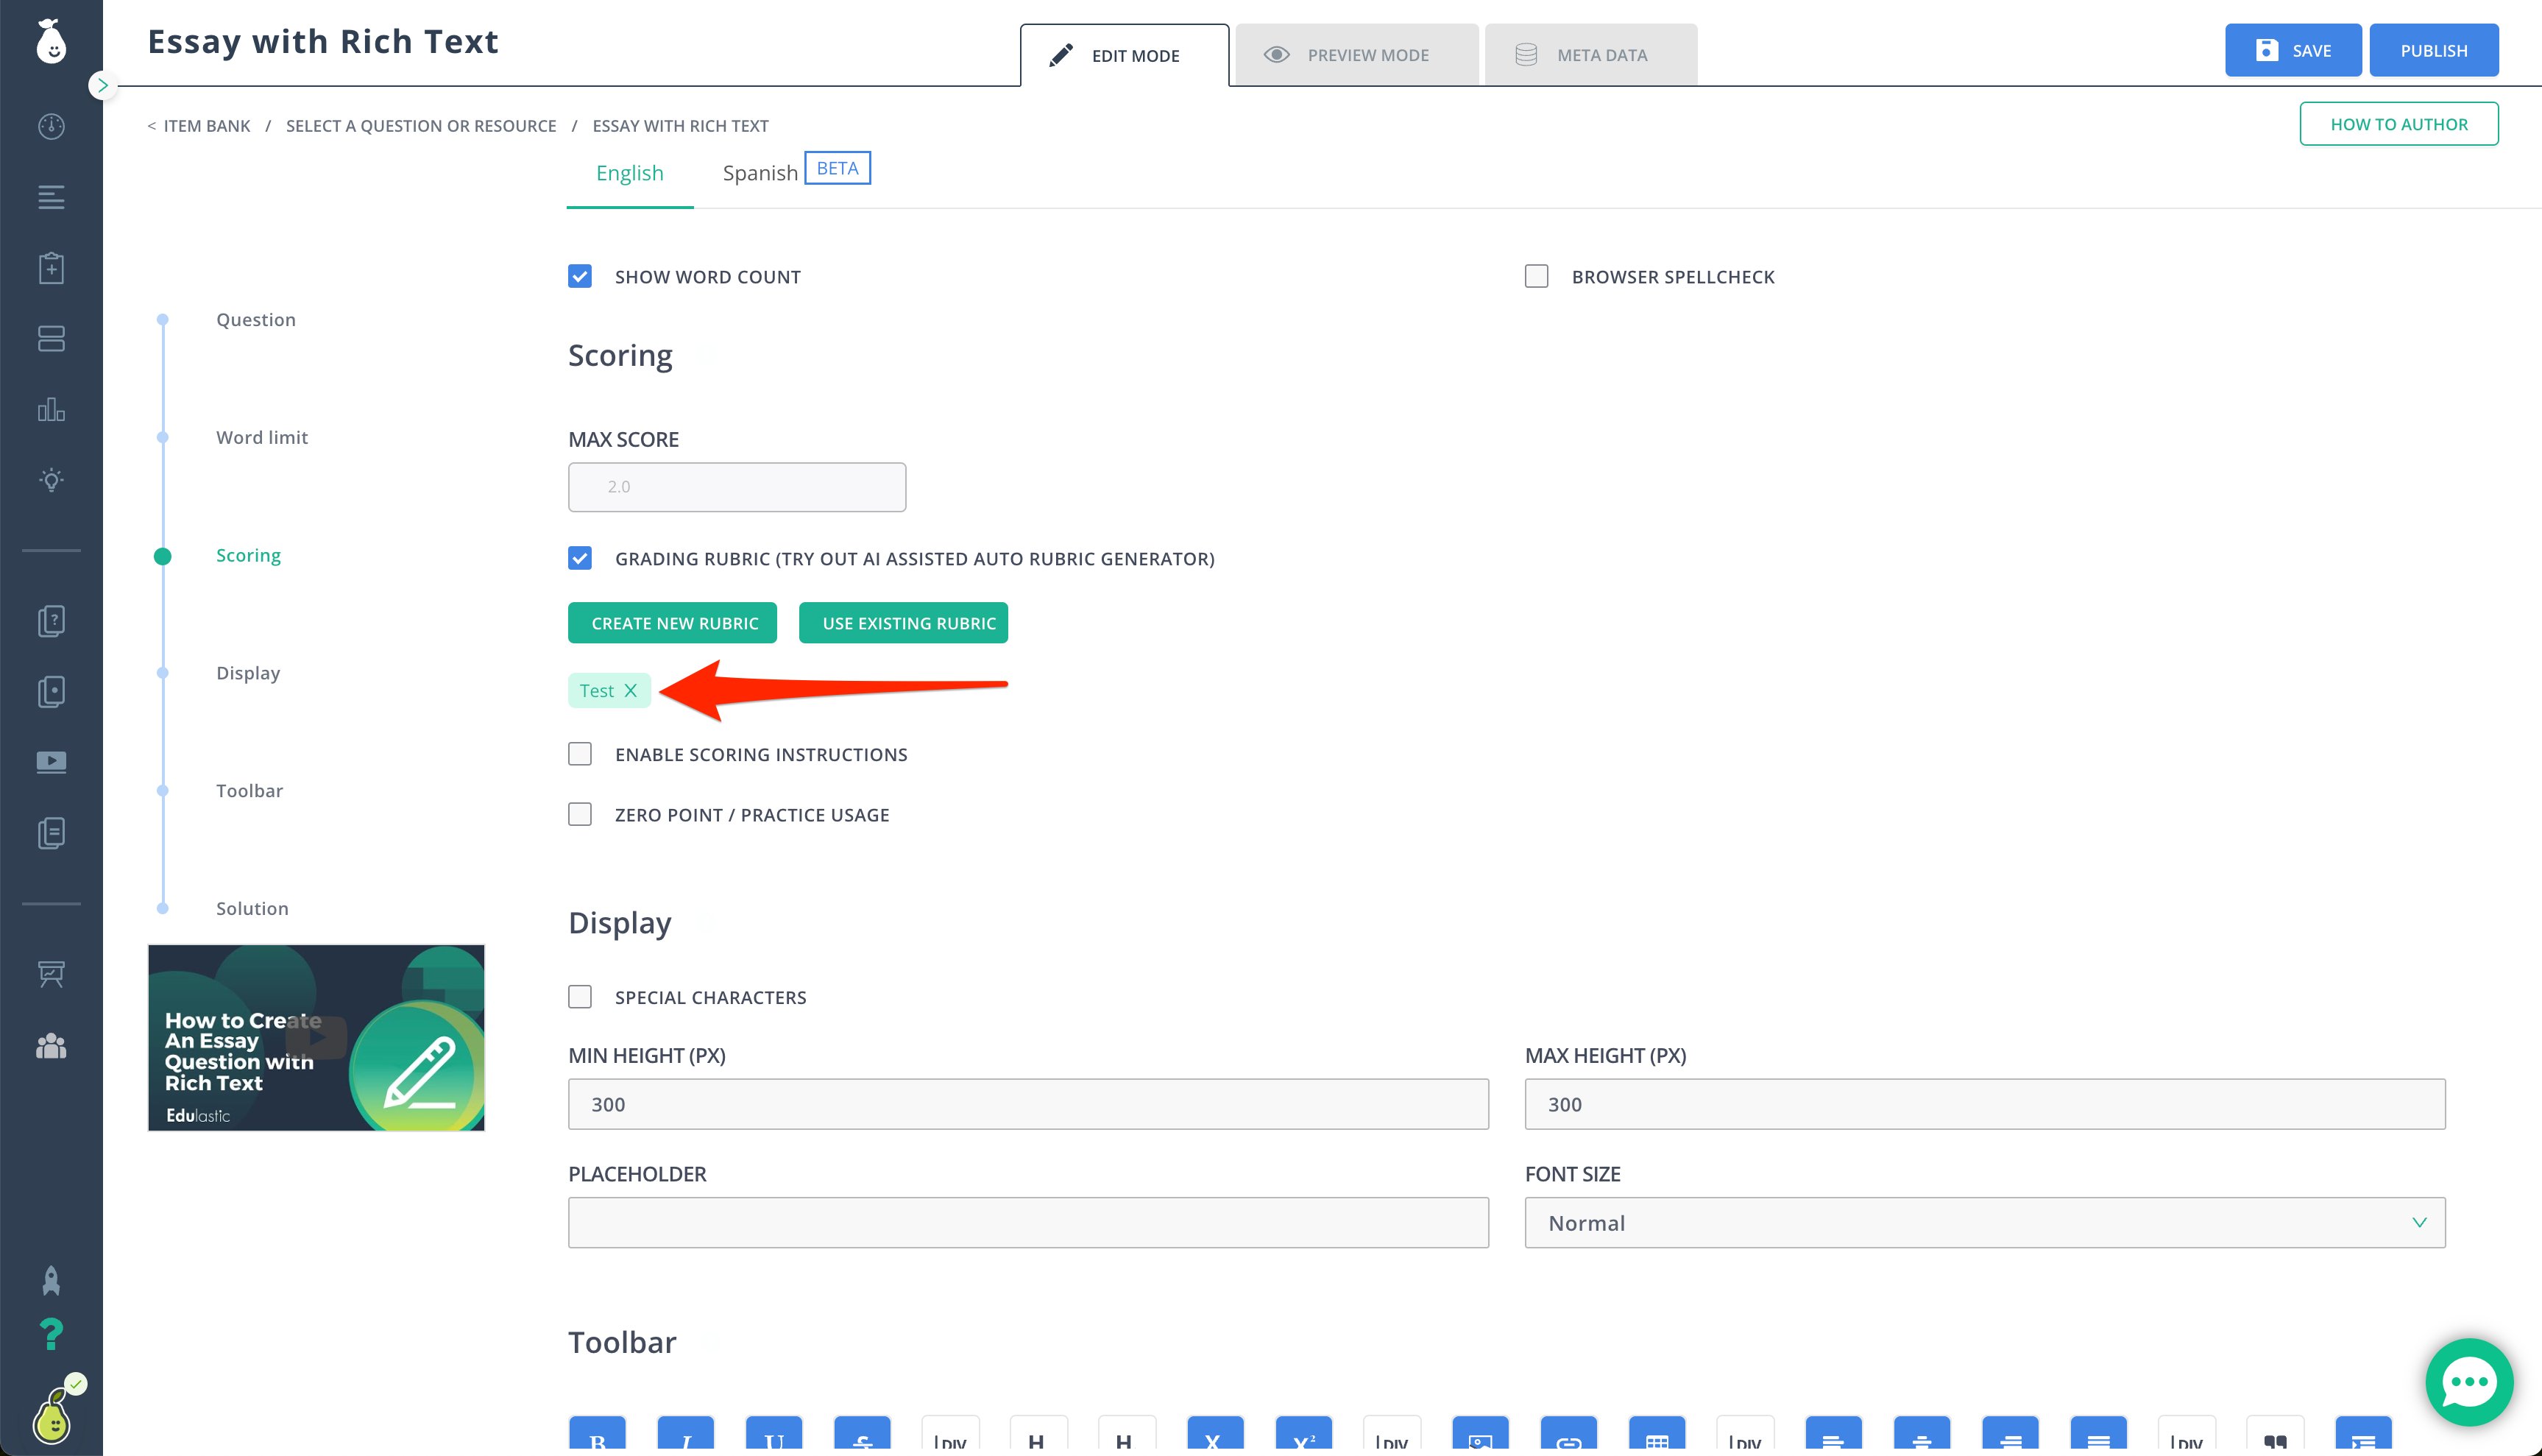
Task: Open the How To Author guide
Action: 2398,124
